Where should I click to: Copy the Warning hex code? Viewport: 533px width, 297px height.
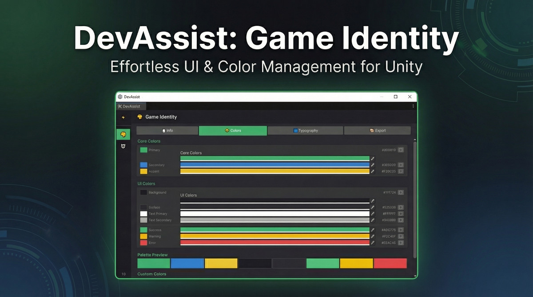[401, 236]
